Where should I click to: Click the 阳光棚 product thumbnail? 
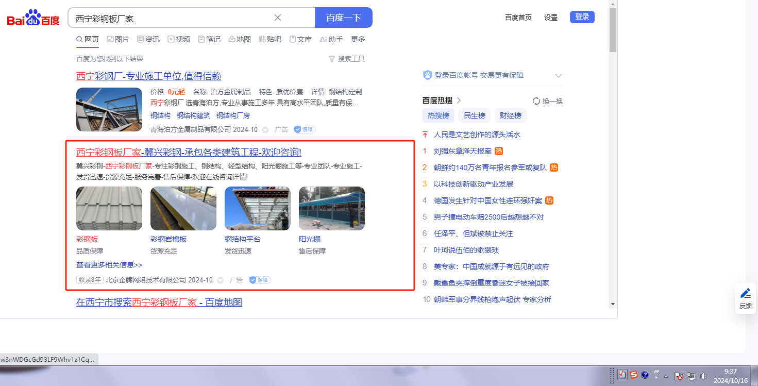click(x=332, y=208)
